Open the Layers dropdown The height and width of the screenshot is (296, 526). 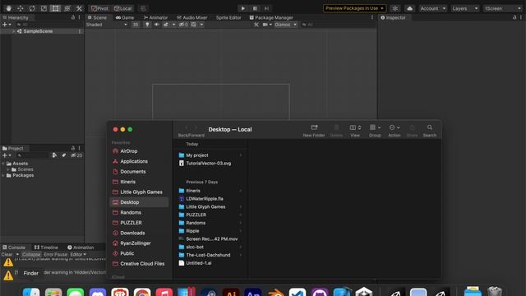[465, 8]
